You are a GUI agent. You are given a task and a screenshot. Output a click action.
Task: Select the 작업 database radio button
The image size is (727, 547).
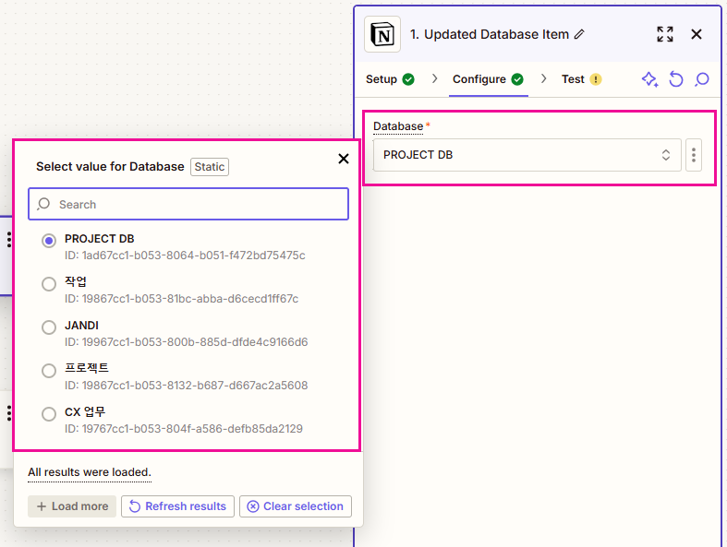pos(49,284)
